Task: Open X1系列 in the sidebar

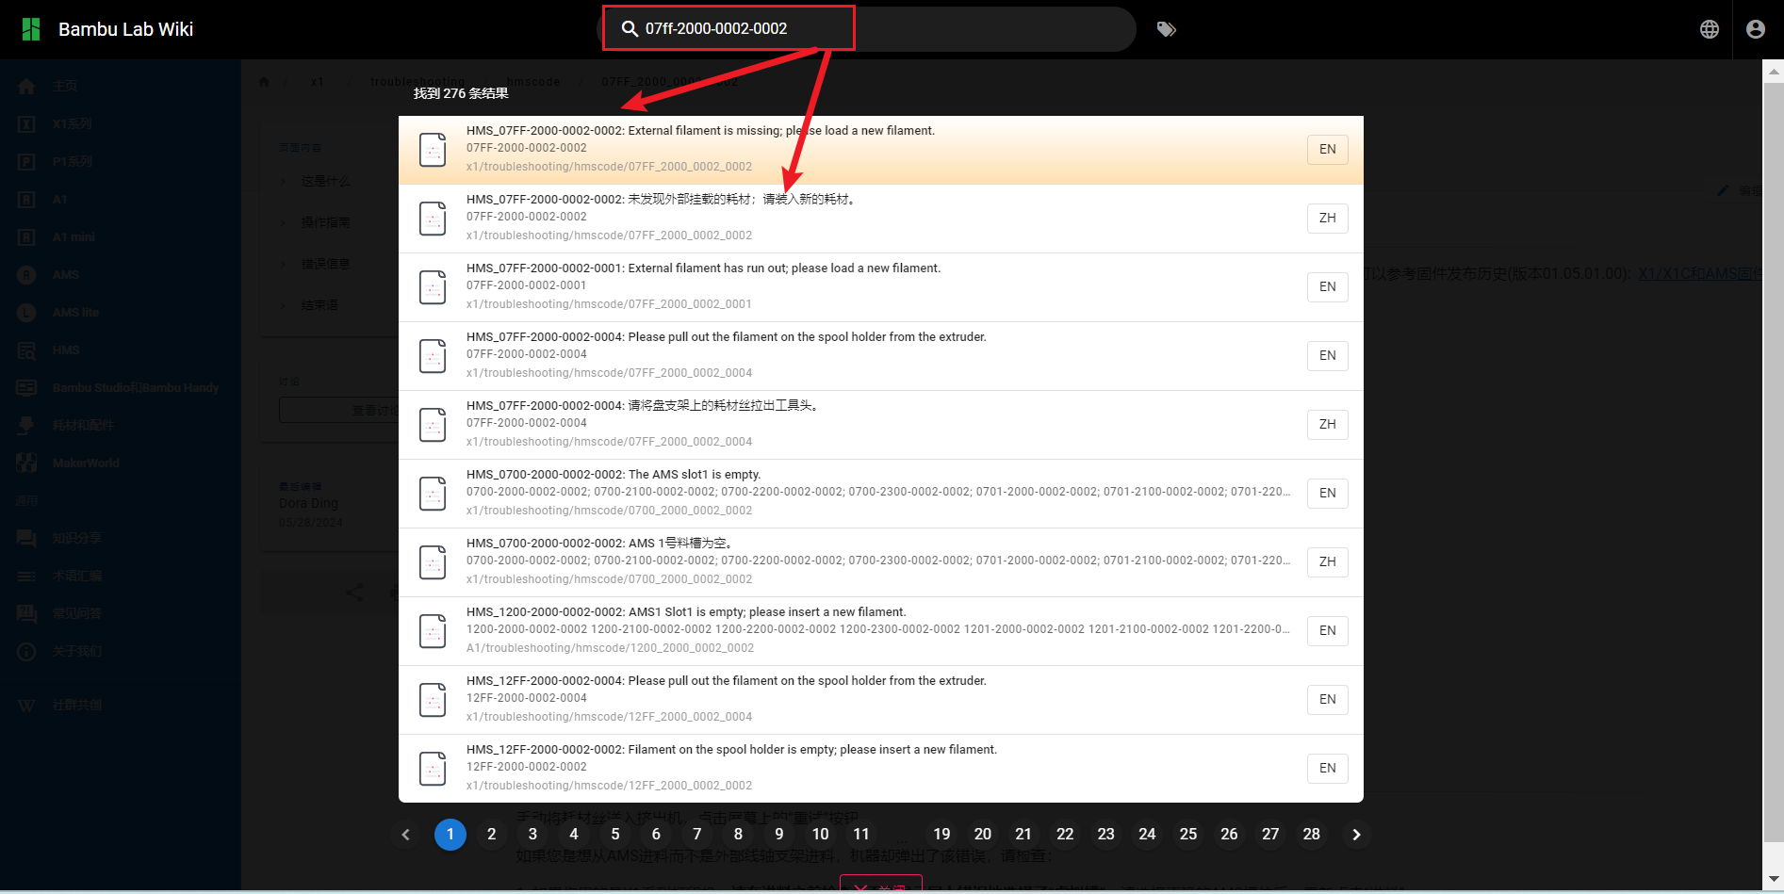Action: click(121, 124)
